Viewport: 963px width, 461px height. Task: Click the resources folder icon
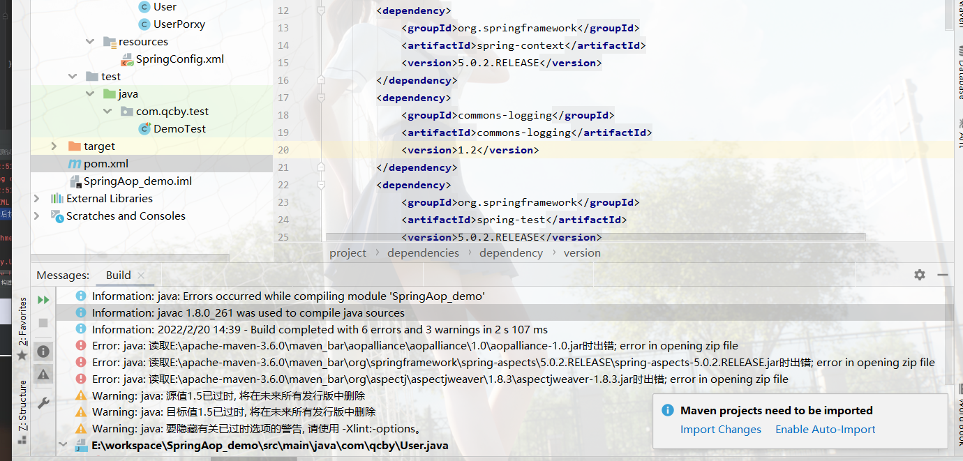pyautogui.click(x=109, y=42)
